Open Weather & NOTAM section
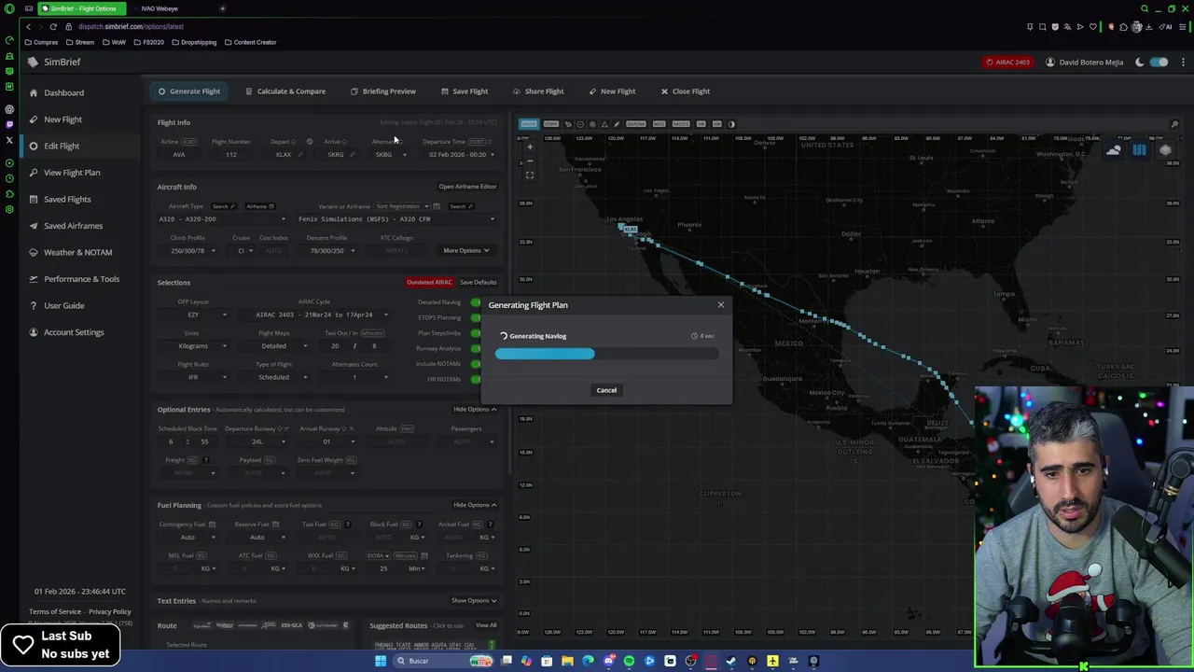 pyautogui.click(x=77, y=252)
